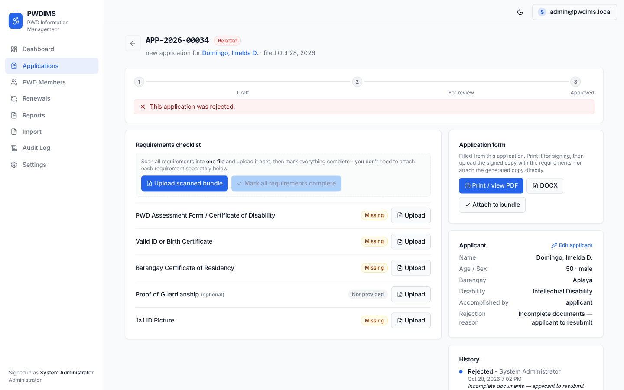Viewport: 624px width, 390px height.
Task: Download the DOCX application form
Action: point(545,185)
